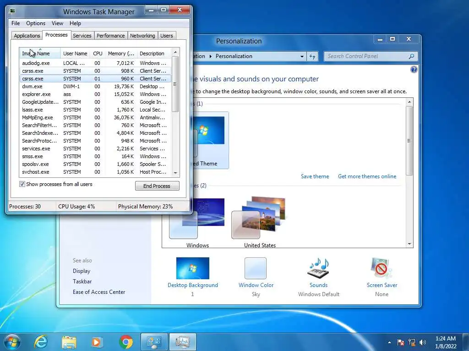Open Options menu in Task Manager
This screenshot has width=469, height=351.
[x=36, y=23]
